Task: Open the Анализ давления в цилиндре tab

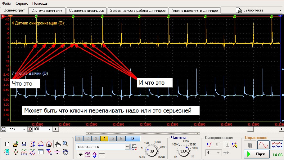Action: [195, 11]
